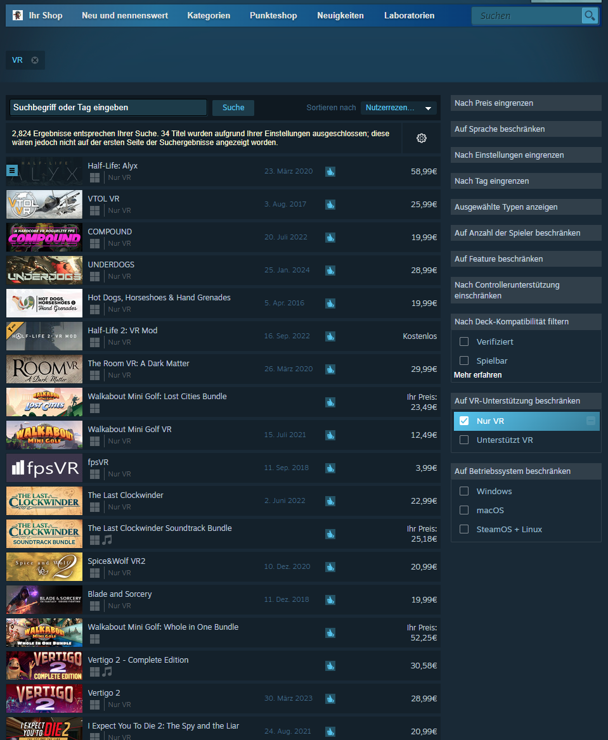Open Blade and Sorcery thumbnail

point(44,600)
